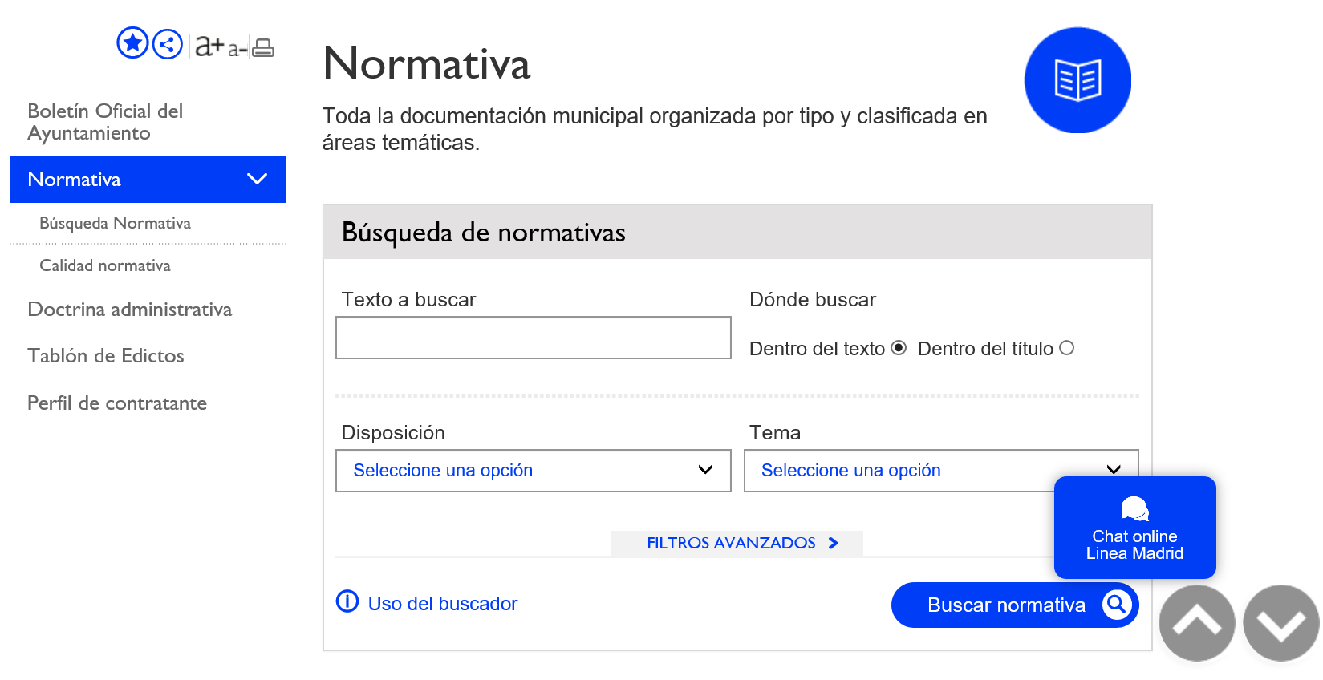This screenshot has width=1323, height=680.
Task: Go to Tablón de Edictos
Action: (106, 356)
